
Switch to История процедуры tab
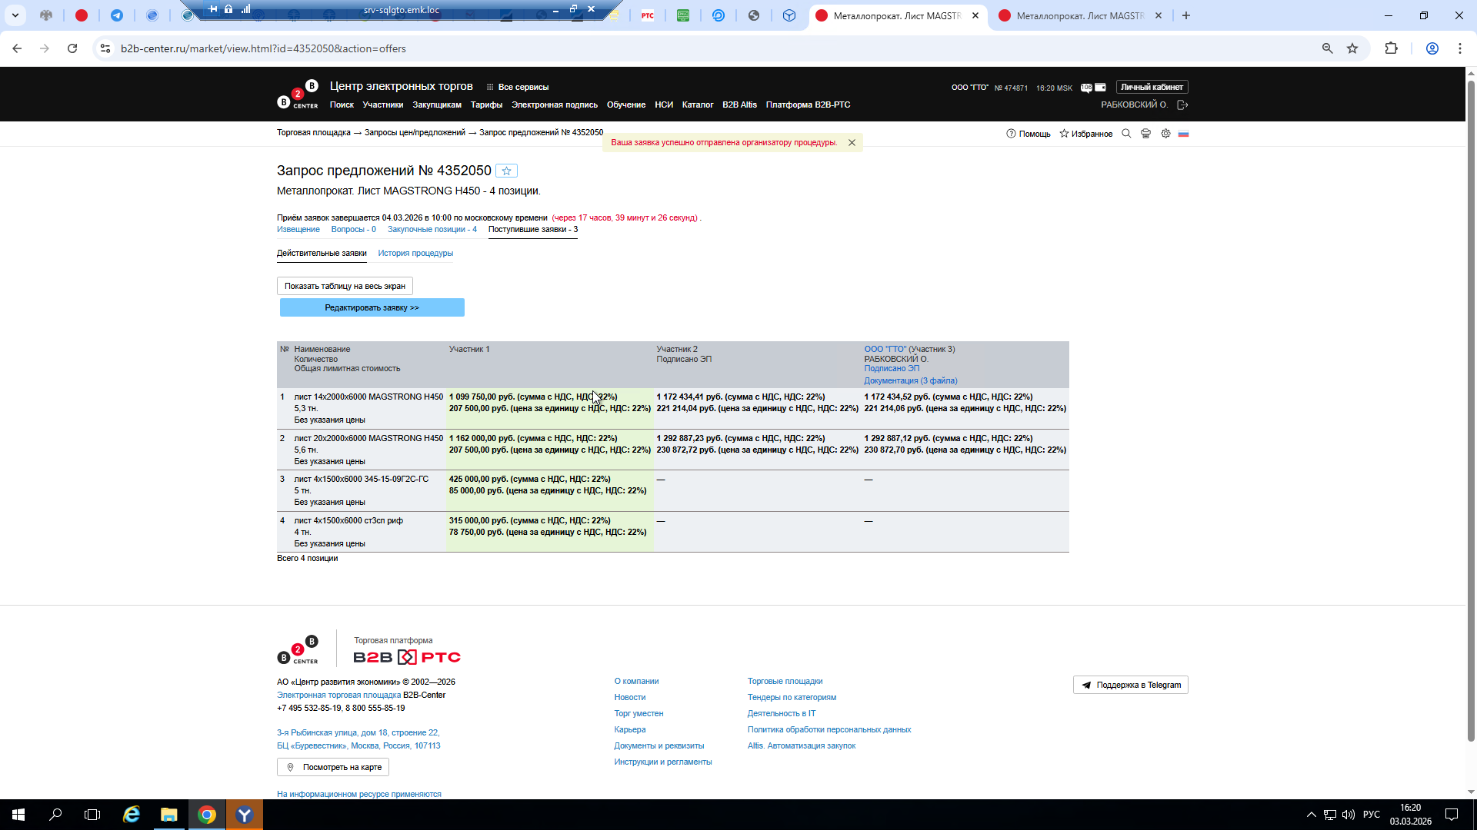point(415,254)
